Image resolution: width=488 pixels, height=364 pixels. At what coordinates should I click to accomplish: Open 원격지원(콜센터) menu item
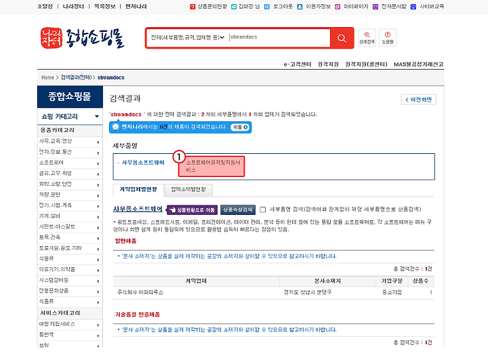click(x=366, y=64)
